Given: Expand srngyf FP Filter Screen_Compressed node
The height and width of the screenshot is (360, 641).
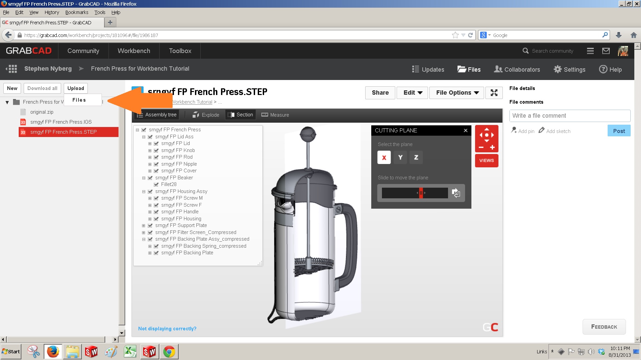Looking at the screenshot, I should click(144, 233).
